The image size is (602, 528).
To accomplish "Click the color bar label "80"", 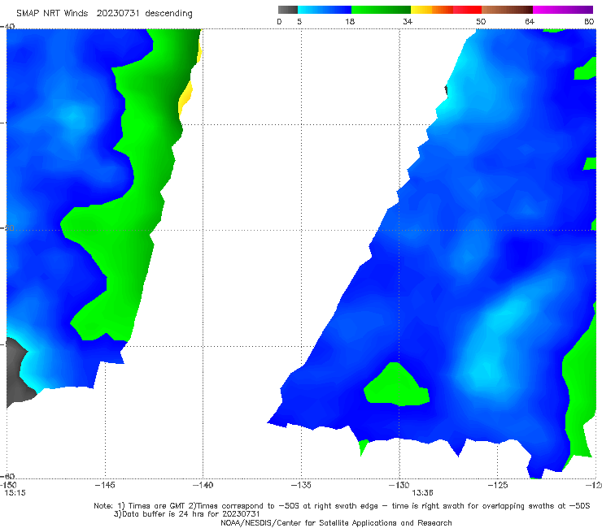I will click(x=589, y=21).
